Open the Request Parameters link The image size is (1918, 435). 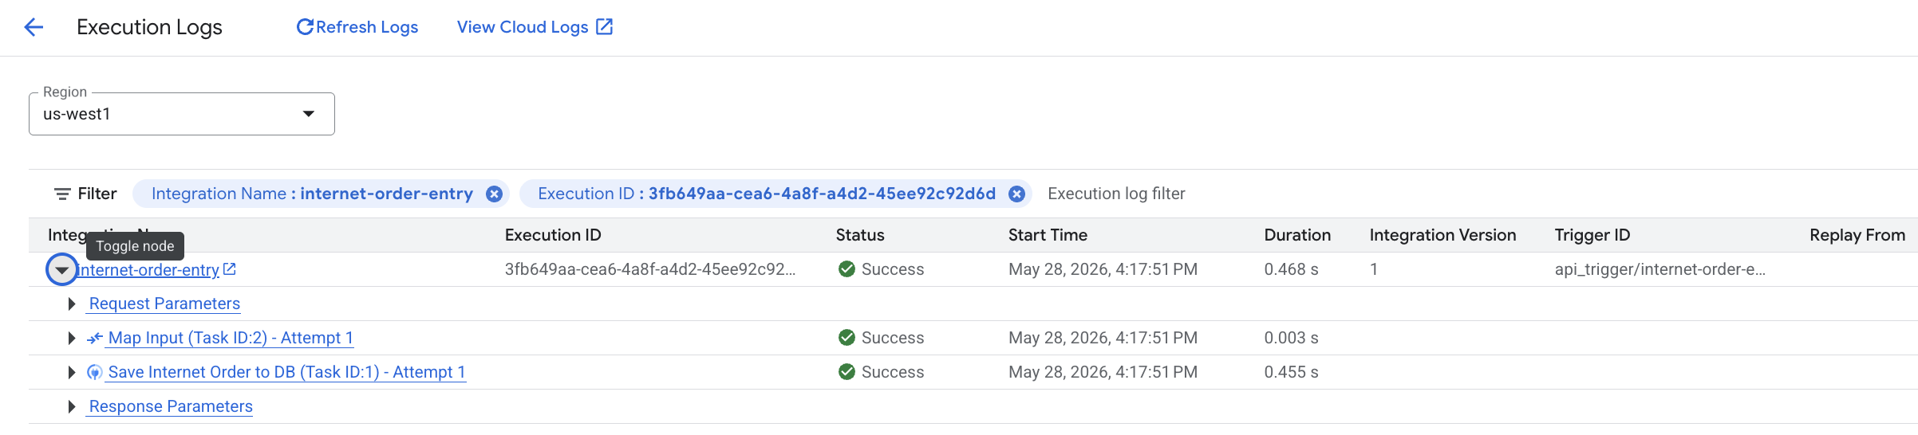[164, 304]
